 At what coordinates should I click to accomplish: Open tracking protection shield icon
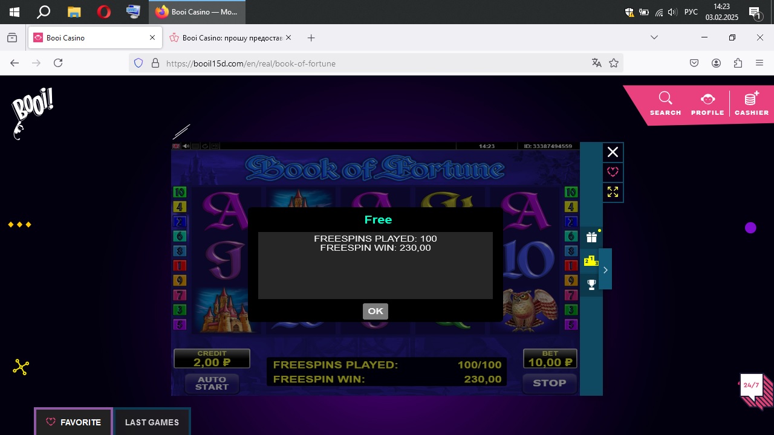[138, 63]
